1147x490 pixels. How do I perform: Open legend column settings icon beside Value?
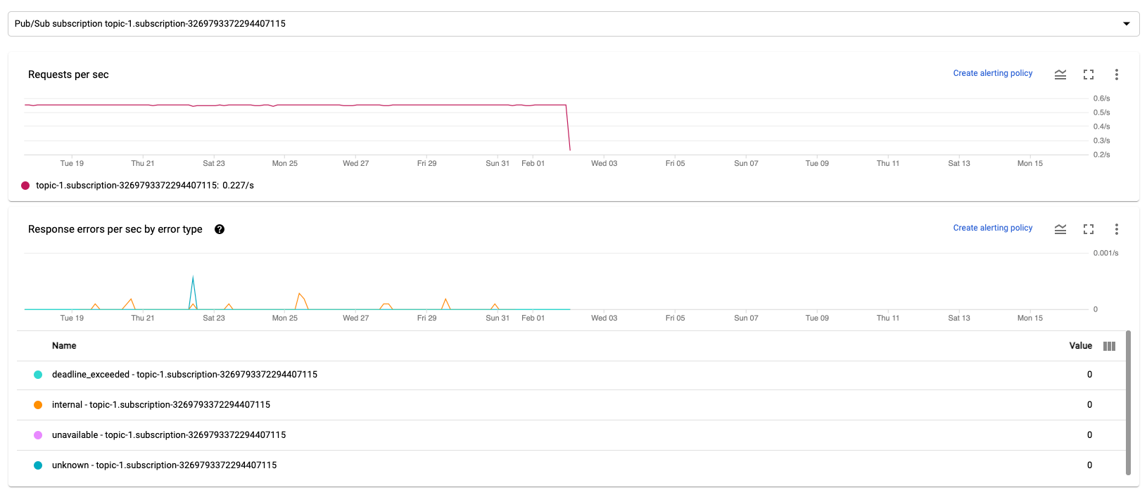(1110, 346)
